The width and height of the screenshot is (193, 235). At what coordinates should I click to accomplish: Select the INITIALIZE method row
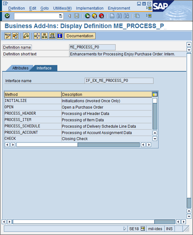(x=78, y=101)
